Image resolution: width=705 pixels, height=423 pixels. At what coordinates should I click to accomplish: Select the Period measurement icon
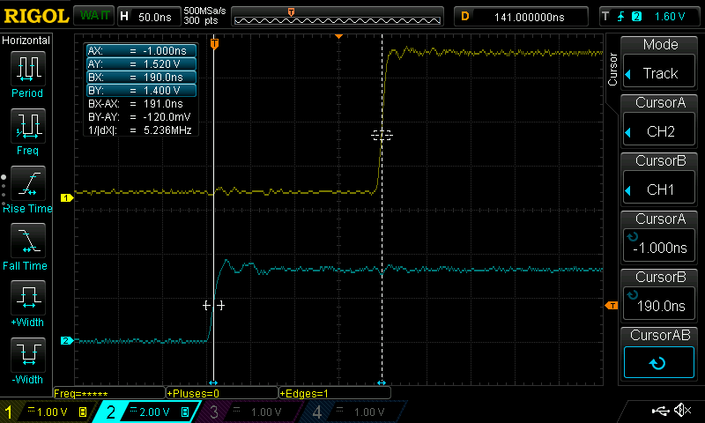pos(27,69)
